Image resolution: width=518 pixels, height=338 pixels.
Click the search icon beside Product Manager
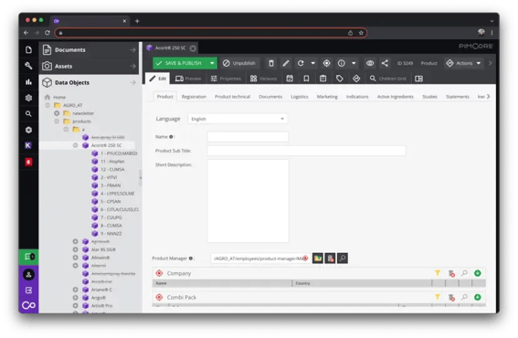343,258
